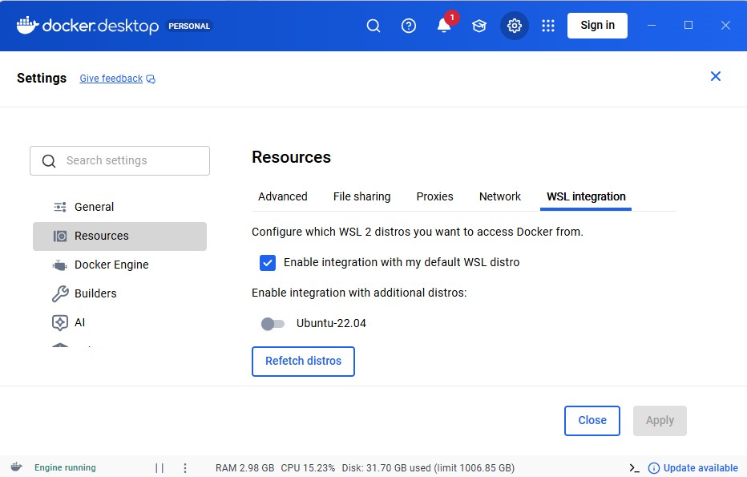
Task: Click the CPU 15.23% readout
Action: pyautogui.click(x=308, y=468)
